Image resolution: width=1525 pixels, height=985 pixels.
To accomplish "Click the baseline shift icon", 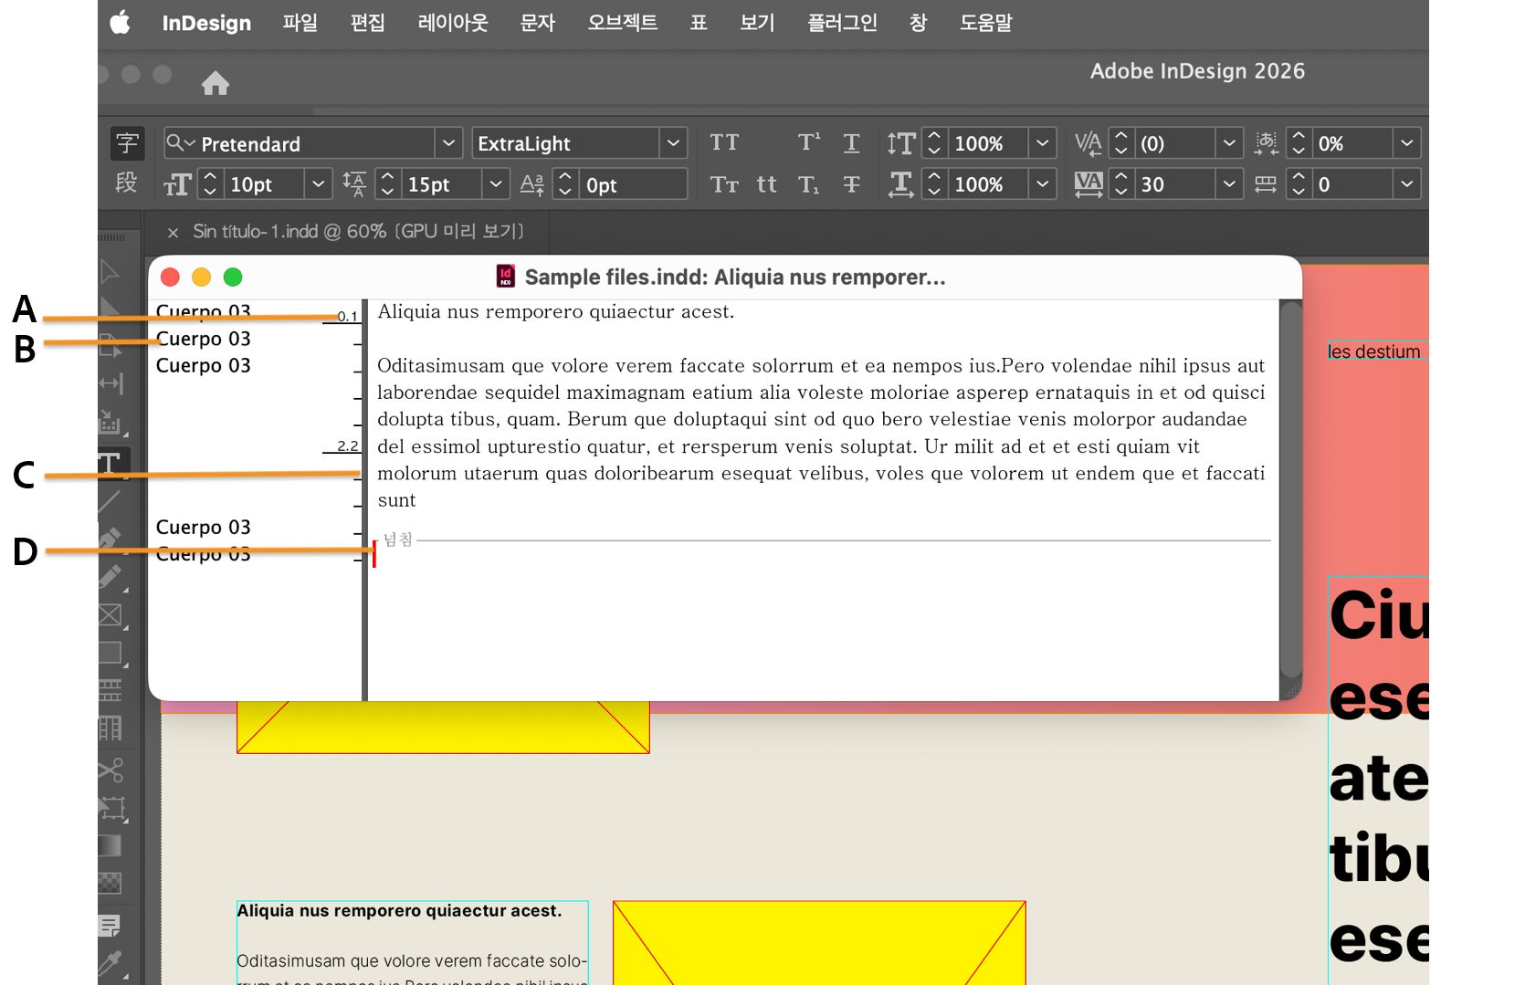I will [531, 184].
